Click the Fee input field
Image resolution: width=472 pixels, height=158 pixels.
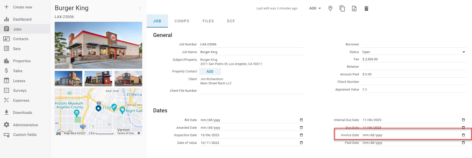click(414, 59)
